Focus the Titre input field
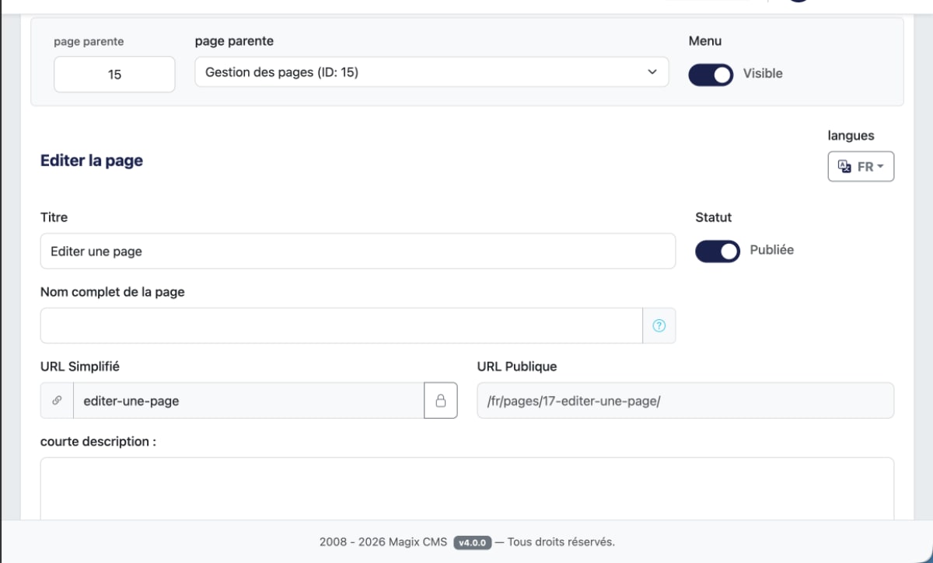The image size is (933, 563). tap(358, 252)
